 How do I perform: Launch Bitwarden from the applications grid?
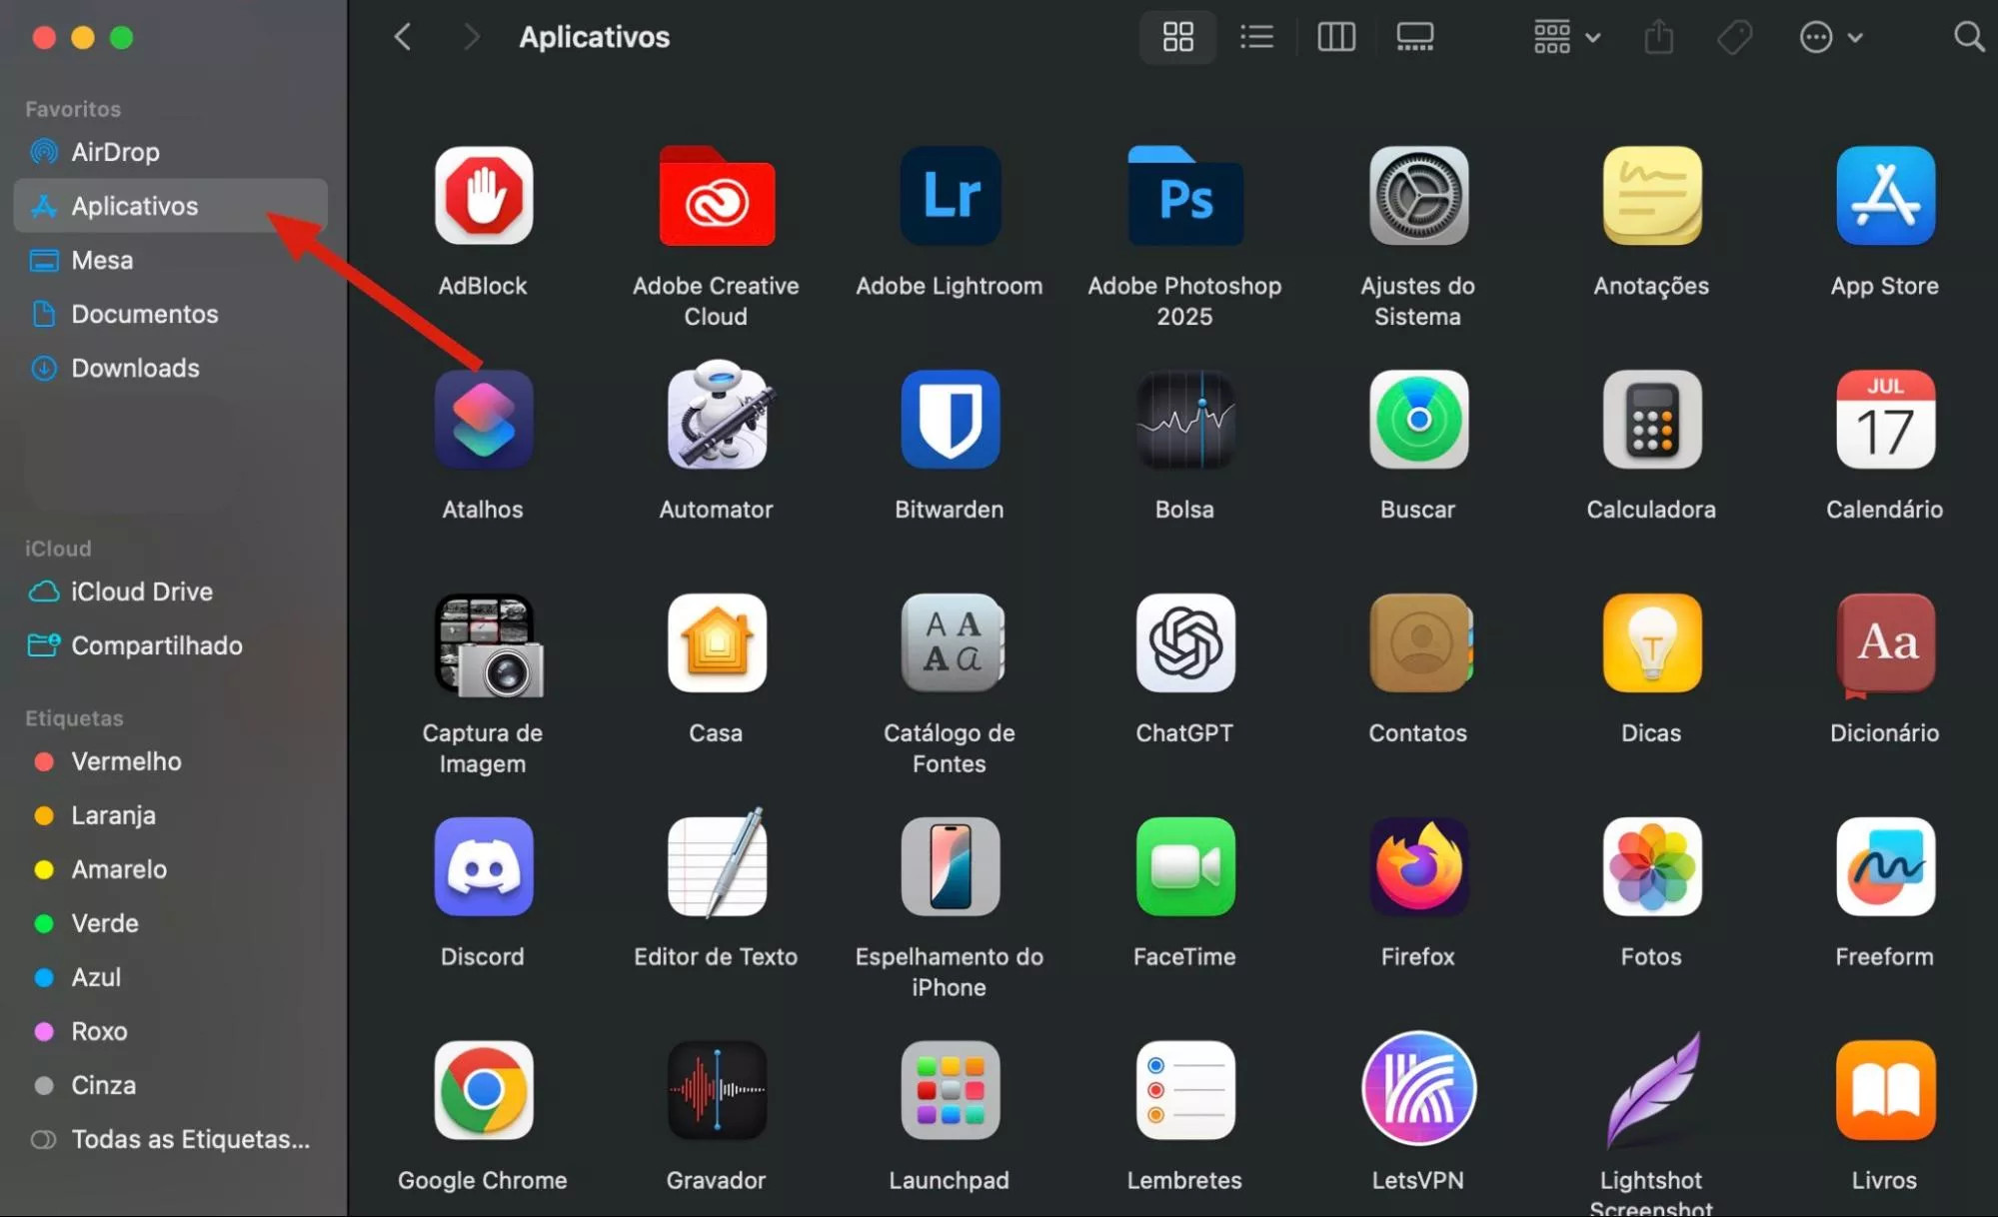coord(950,420)
